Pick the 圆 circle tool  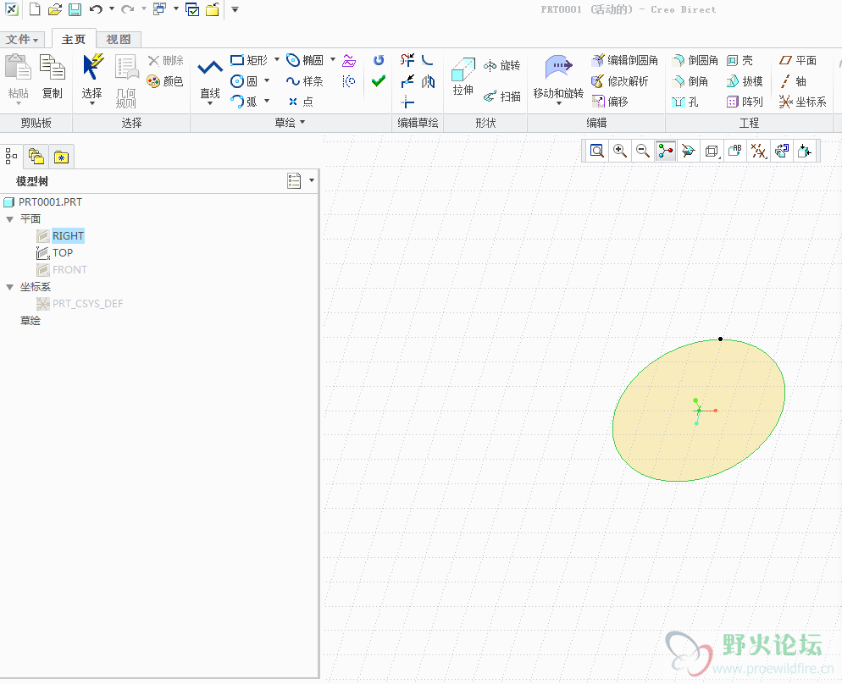tap(244, 81)
